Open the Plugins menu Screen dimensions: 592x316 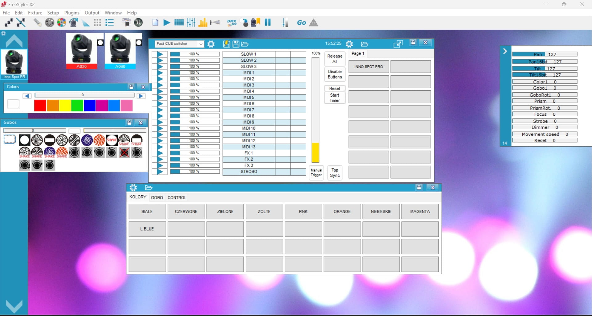(72, 13)
